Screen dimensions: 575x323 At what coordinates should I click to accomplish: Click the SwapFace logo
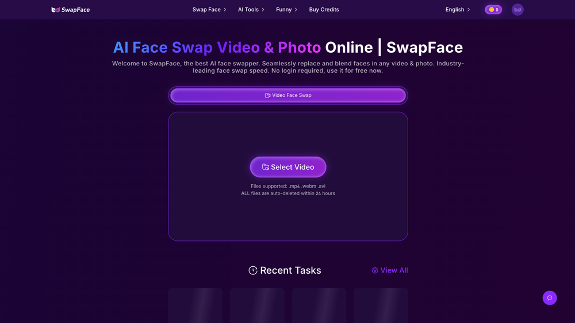click(70, 10)
